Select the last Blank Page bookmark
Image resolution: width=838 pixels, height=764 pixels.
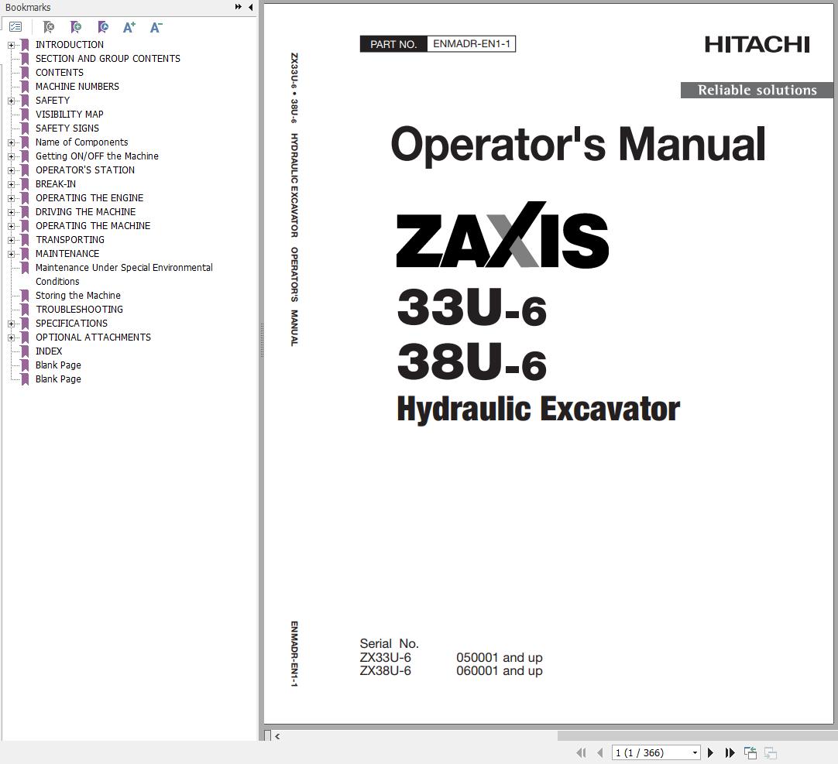click(x=58, y=379)
